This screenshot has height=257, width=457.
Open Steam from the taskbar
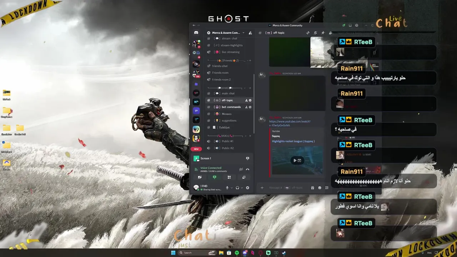[284, 253]
